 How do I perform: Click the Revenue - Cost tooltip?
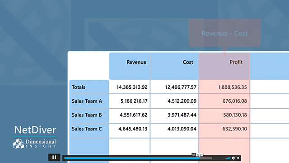(224, 33)
